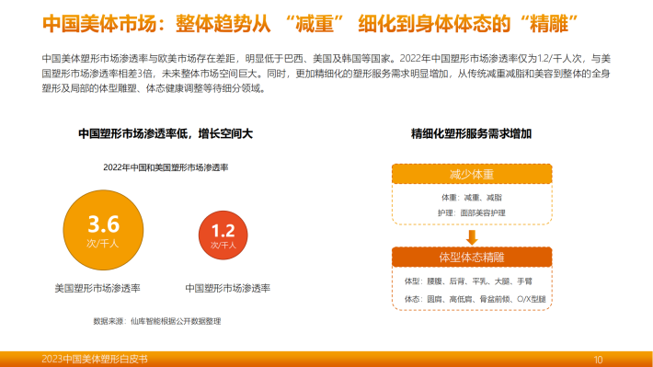Click page number 10 in footer
The image size is (653, 367).
point(598,360)
